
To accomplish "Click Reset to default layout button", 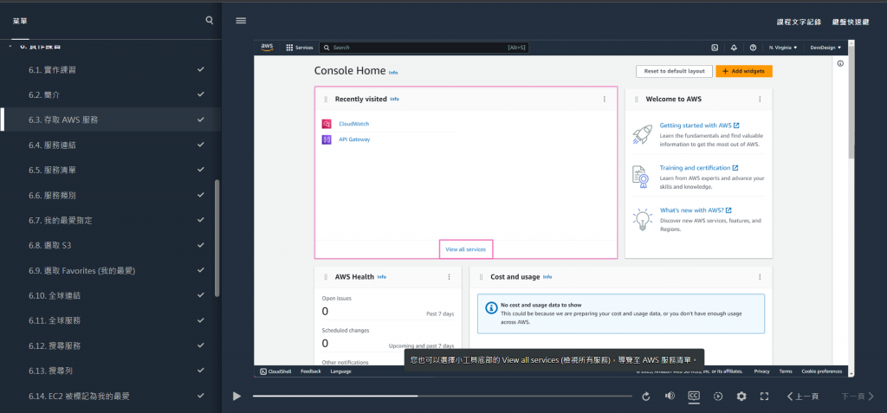I will point(674,71).
